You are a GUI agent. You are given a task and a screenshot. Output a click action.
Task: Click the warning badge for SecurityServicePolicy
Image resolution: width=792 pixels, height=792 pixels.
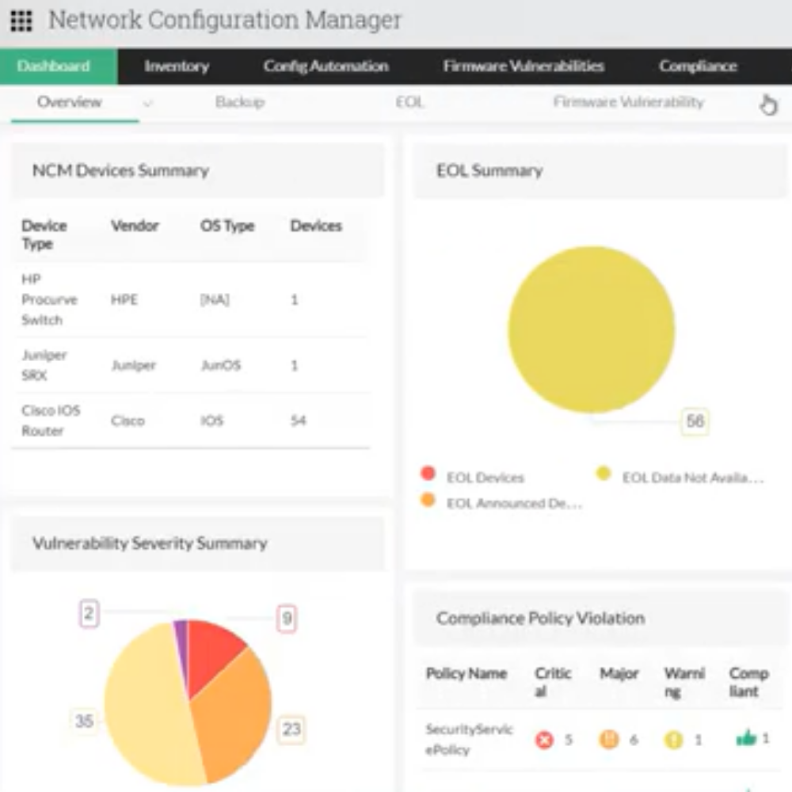[x=674, y=740]
